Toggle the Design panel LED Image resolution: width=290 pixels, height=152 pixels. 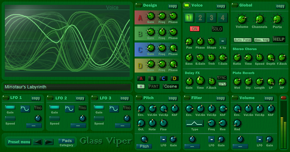click(x=139, y=5)
